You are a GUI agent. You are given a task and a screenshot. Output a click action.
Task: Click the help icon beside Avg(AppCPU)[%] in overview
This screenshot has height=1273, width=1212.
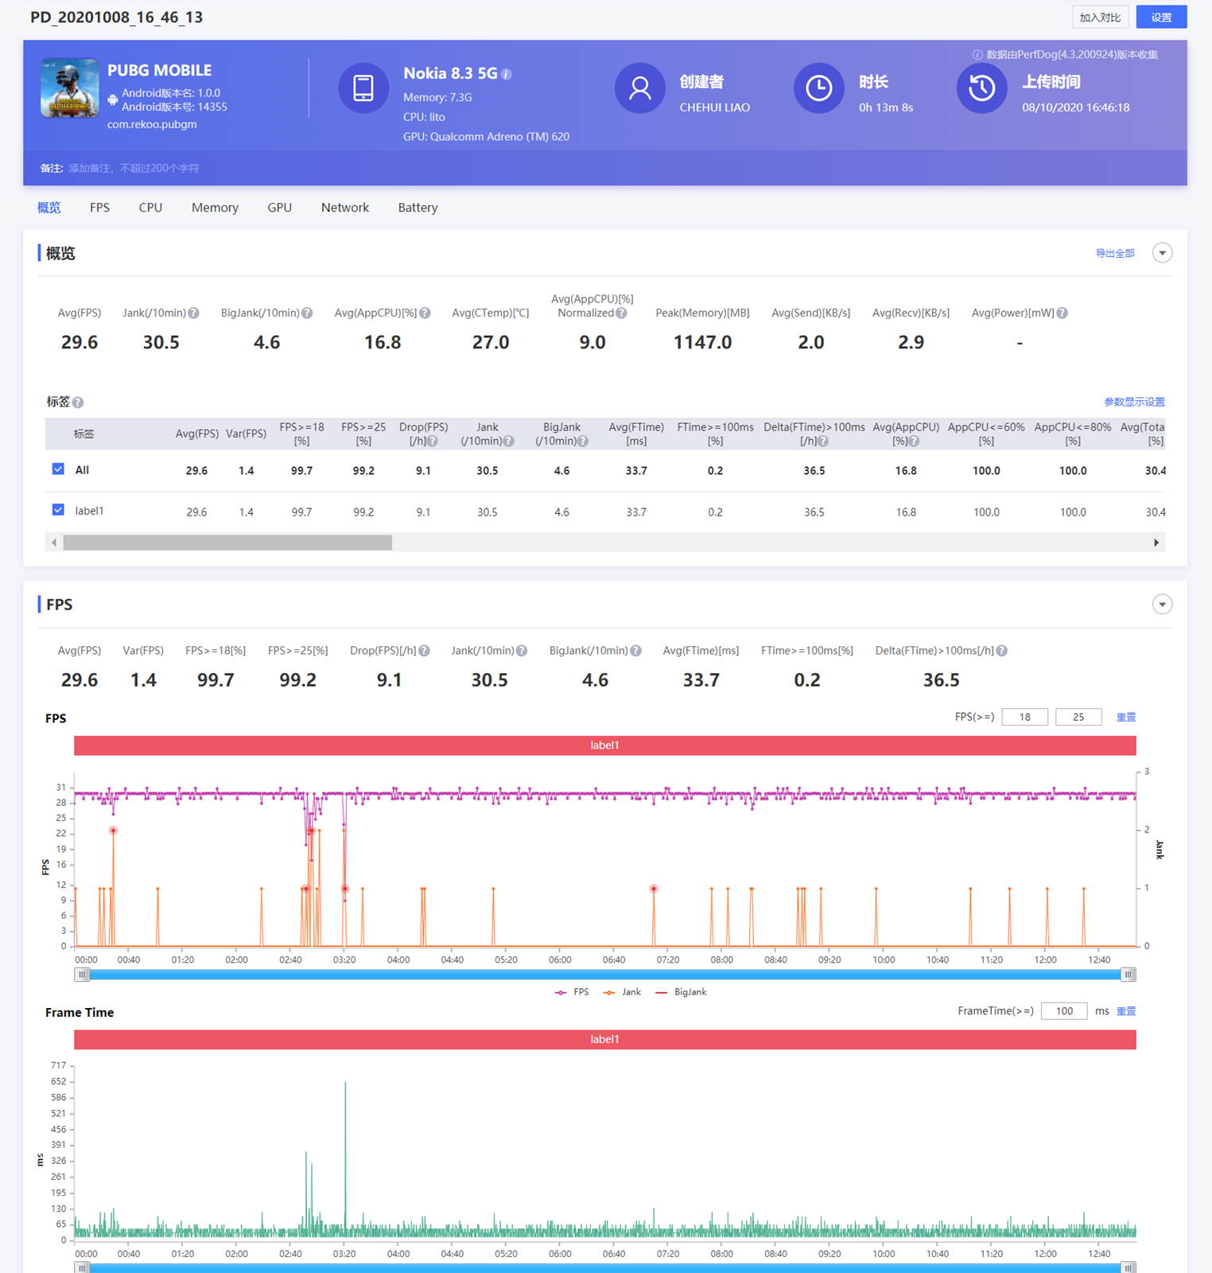click(425, 313)
